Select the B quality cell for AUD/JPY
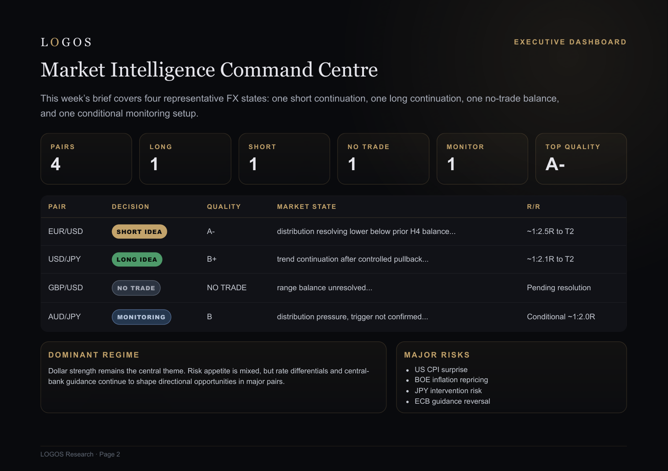 tap(210, 317)
